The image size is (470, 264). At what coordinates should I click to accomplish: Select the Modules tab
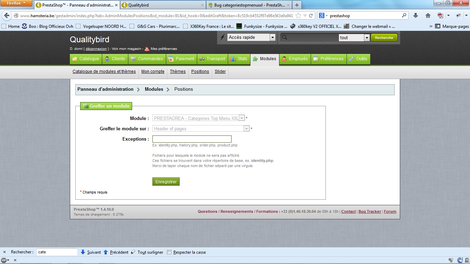265,59
